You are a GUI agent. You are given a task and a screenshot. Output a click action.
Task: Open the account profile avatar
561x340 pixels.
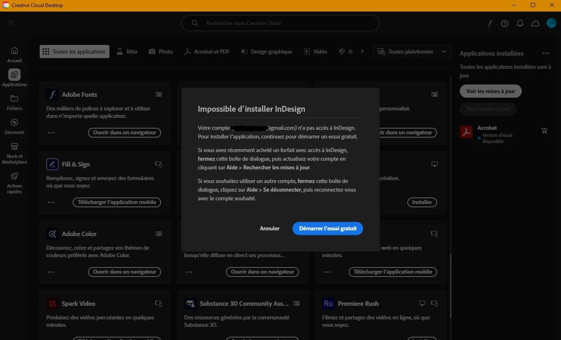pyautogui.click(x=551, y=23)
